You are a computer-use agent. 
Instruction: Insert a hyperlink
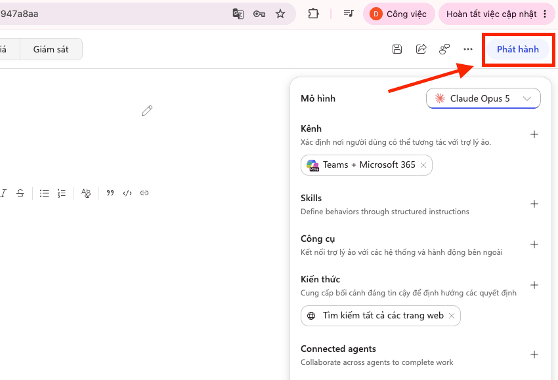pos(144,193)
